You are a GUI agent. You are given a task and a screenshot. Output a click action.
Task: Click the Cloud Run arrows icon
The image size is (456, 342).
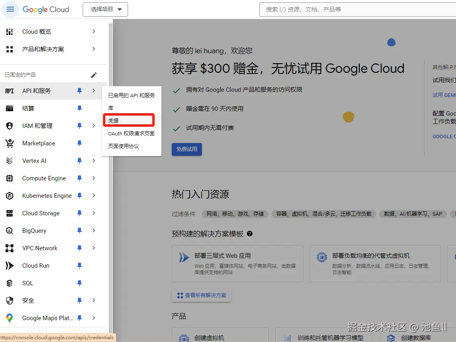(10, 266)
